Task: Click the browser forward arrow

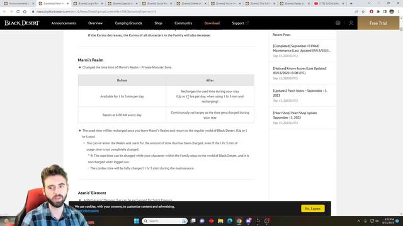Action: point(11,11)
